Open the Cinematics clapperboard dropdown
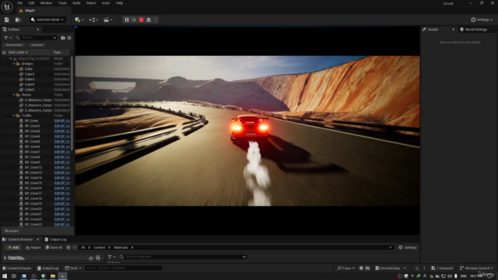 tap(108, 19)
